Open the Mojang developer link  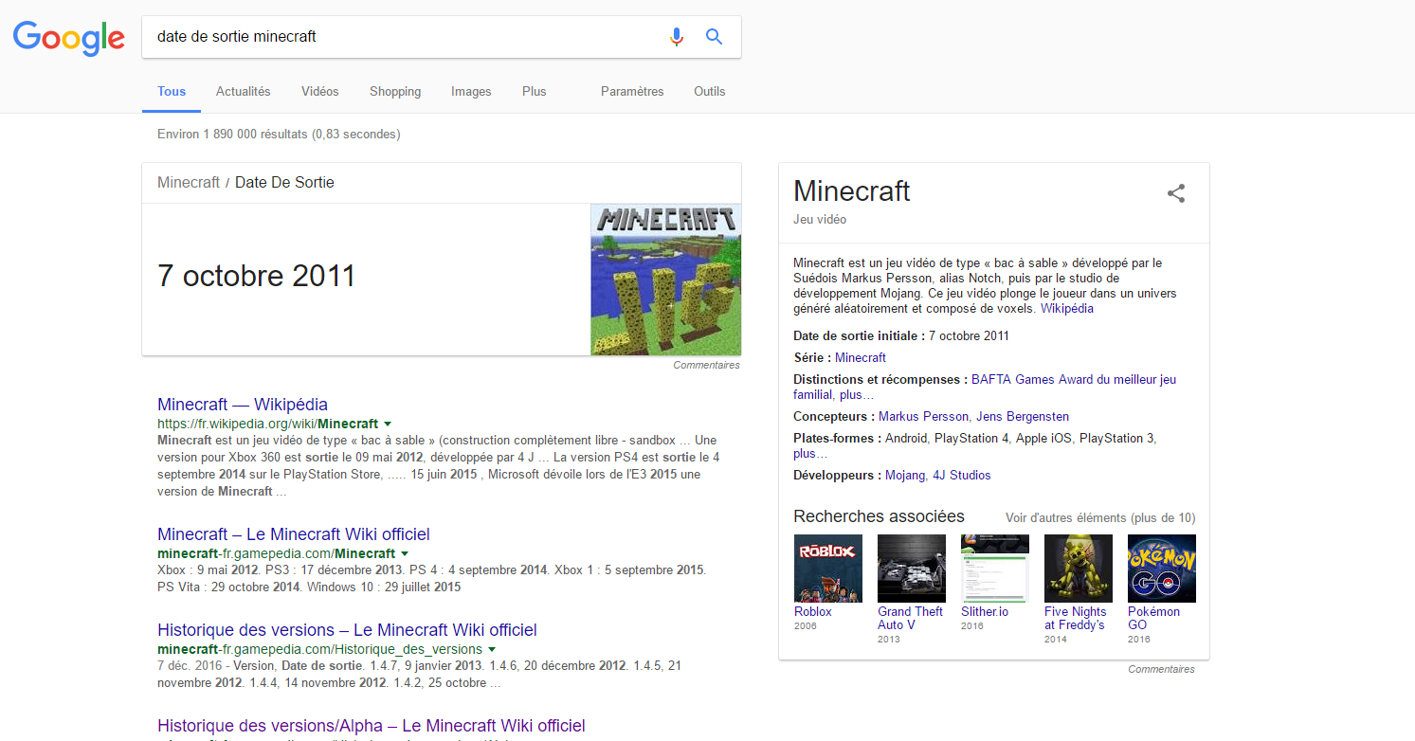(x=905, y=475)
